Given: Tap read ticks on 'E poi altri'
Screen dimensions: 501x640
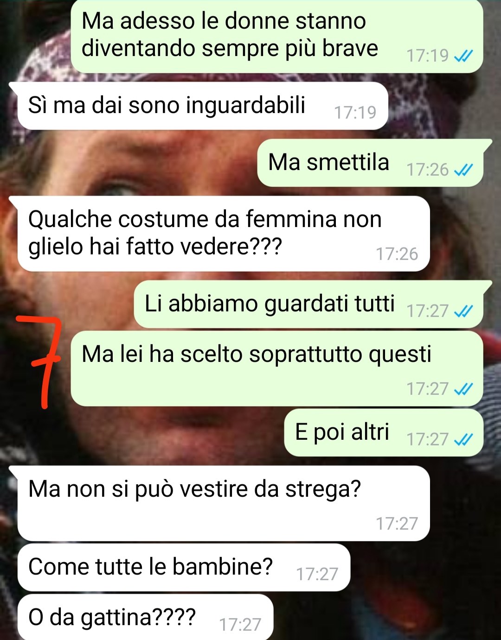Looking at the screenshot, I should pos(463,439).
